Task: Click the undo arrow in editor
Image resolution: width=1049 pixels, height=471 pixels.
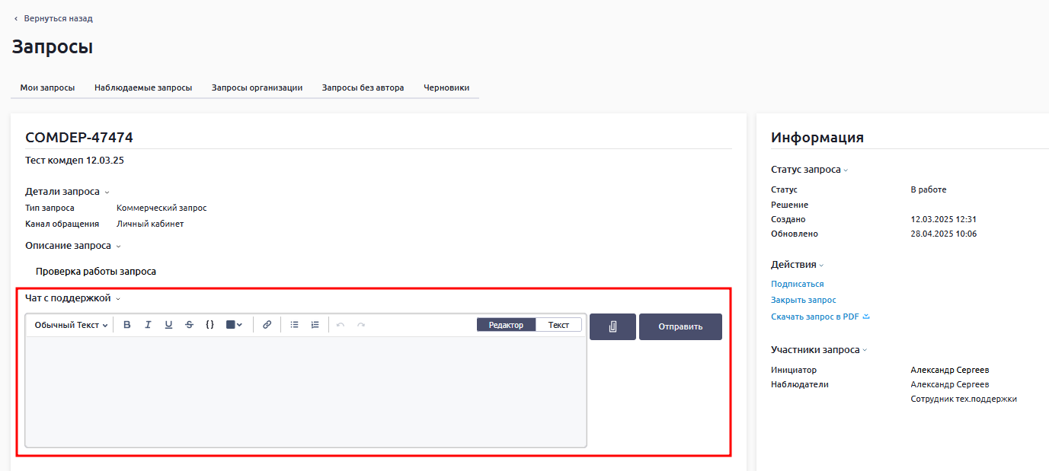Action: [x=341, y=325]
